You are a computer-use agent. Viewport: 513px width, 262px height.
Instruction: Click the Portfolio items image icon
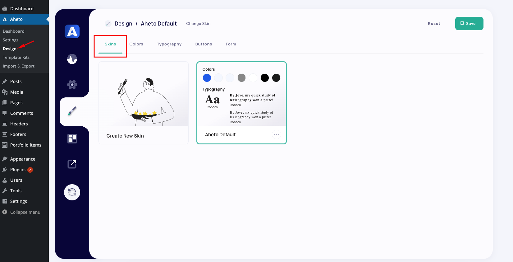pyautogui.click(x=5, y=145)
